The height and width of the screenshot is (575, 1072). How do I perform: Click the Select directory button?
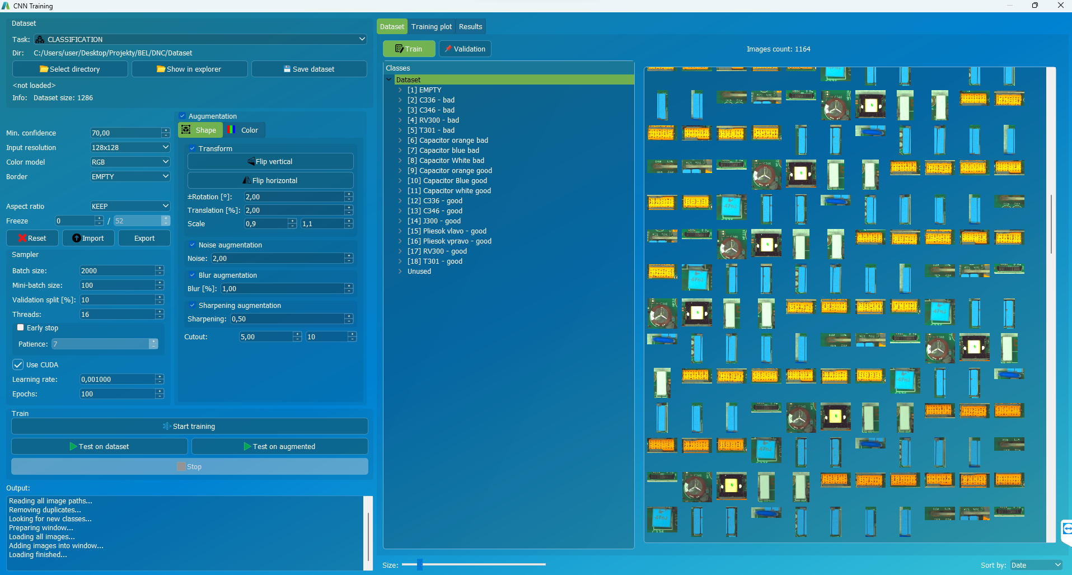point(70,69)
